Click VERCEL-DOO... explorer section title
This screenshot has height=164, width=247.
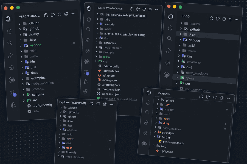[x=29, y=16]
